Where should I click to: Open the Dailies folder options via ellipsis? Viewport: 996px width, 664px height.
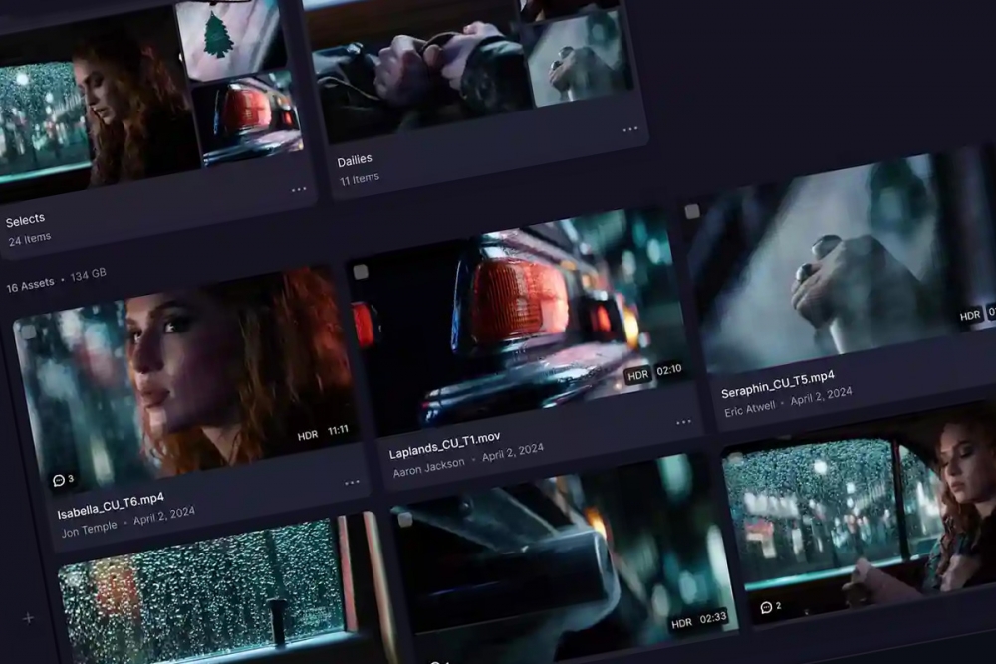pos(631,130)
